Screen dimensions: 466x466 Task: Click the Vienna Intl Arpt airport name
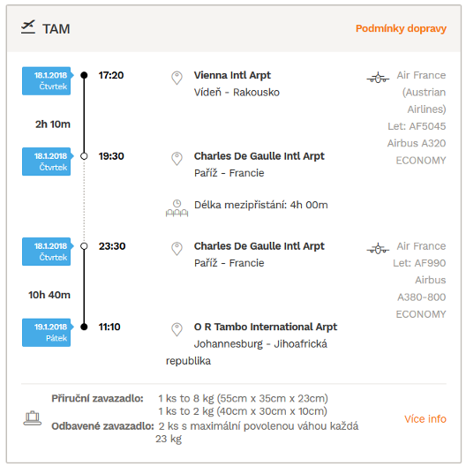tap(232, 76)
